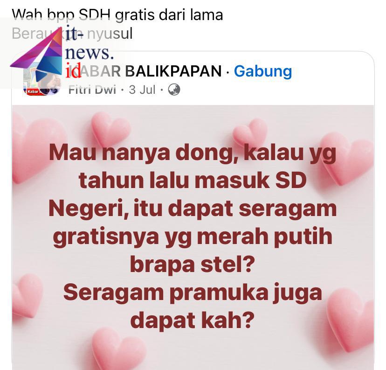The height and width of the screenshot is (370, 386).
Task: Click the 'Berau kpn nyusul' caption line
Action: coord(72,33)
